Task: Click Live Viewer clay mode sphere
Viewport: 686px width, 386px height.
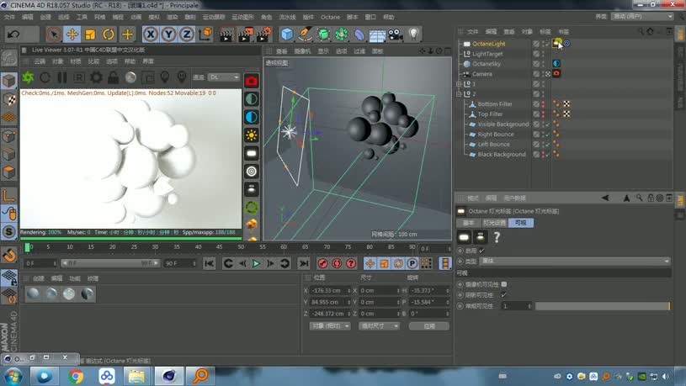Action: [130, 78]
